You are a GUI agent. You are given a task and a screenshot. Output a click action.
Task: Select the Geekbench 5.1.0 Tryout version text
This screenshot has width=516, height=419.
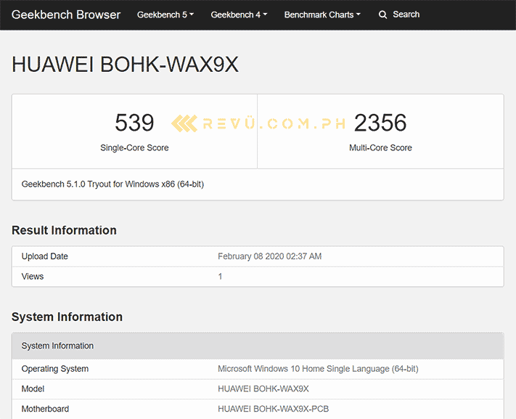click(x=112, y=184)
